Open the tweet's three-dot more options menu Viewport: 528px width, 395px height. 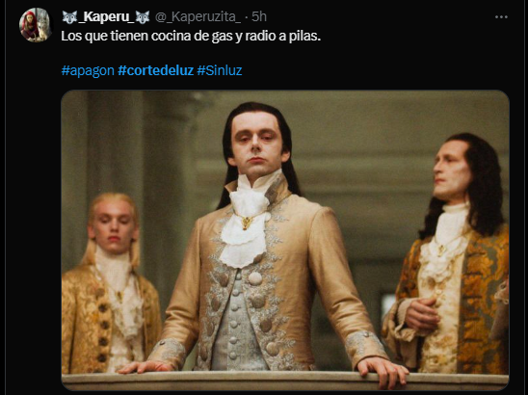point(501,16)
